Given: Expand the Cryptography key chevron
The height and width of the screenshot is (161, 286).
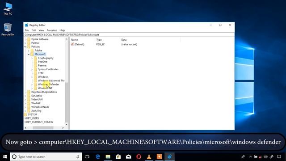Looking at the screenshot, I should (x=32, y=58).
